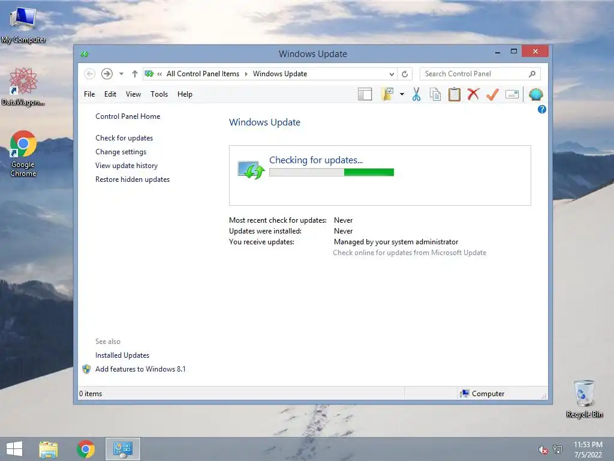Click Add features to Windows 8.1

pos(140,369)
